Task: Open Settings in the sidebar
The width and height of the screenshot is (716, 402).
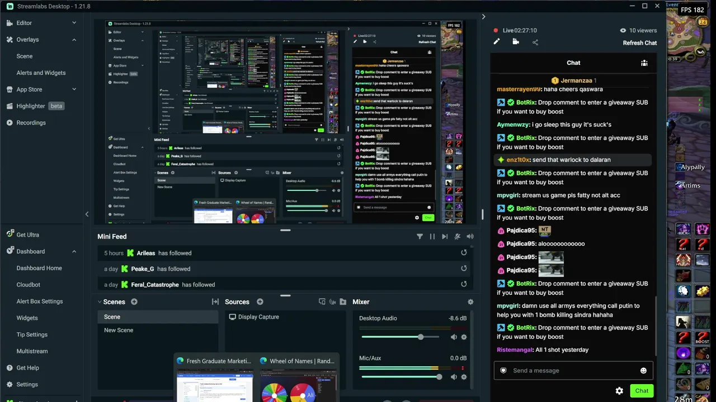Action: 27,385
